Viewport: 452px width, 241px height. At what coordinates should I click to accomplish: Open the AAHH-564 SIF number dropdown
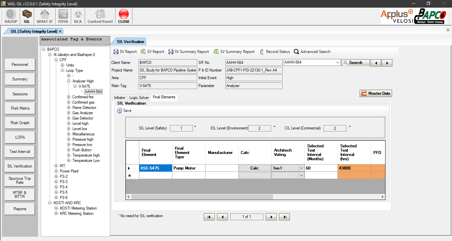338,63
